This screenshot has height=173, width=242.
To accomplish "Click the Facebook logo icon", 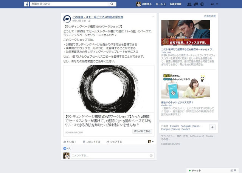I will (x=26, y=4).
